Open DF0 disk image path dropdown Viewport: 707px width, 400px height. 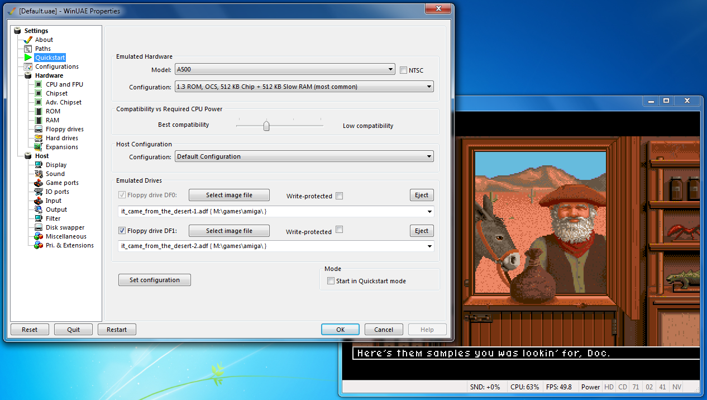pyautogui.click(x=276, y=212)
